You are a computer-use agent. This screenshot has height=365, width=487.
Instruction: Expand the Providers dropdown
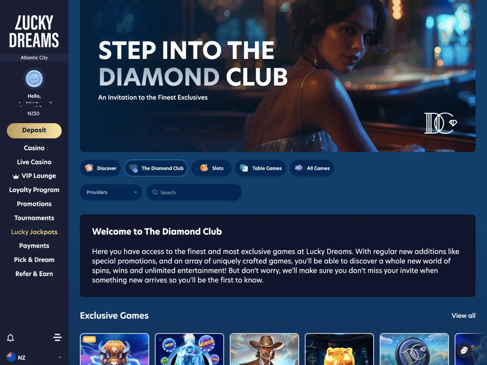[111, 192]
